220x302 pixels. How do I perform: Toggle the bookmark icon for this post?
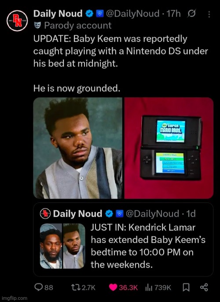tap(186, 287)
